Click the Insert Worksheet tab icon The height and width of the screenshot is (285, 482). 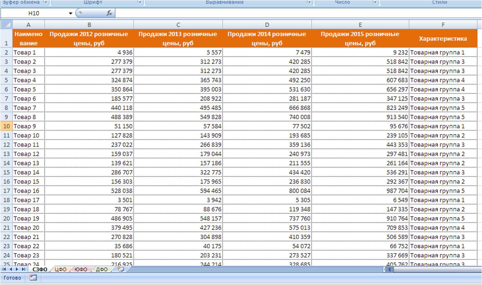121,269
